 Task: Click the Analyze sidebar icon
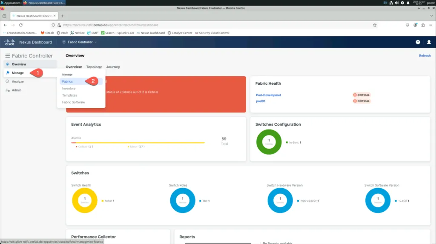pyautogui.click(x=8, y=81)
